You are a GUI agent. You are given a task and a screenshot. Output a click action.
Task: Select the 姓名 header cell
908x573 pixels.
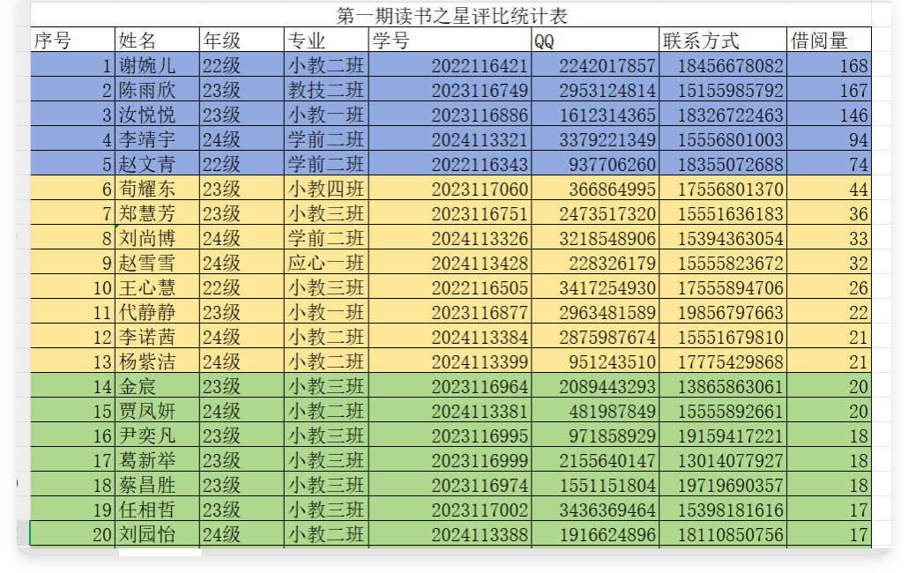[158, 41]
